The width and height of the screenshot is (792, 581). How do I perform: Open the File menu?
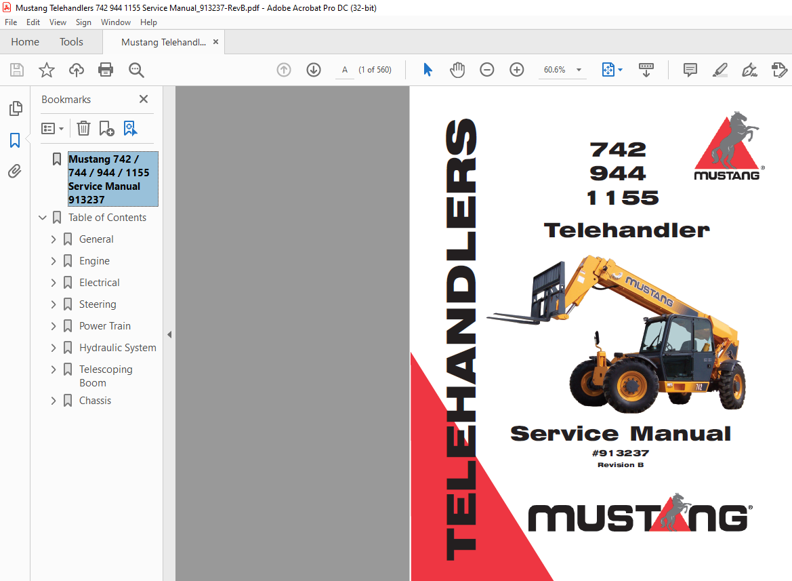point(11,22)
